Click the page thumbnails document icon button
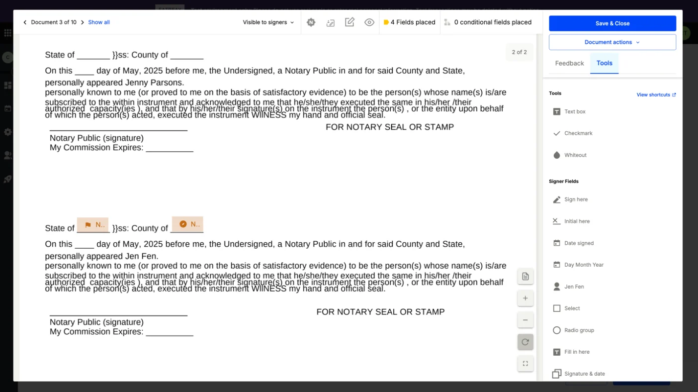Screen dimensions: 698x392 coord(525,277)
